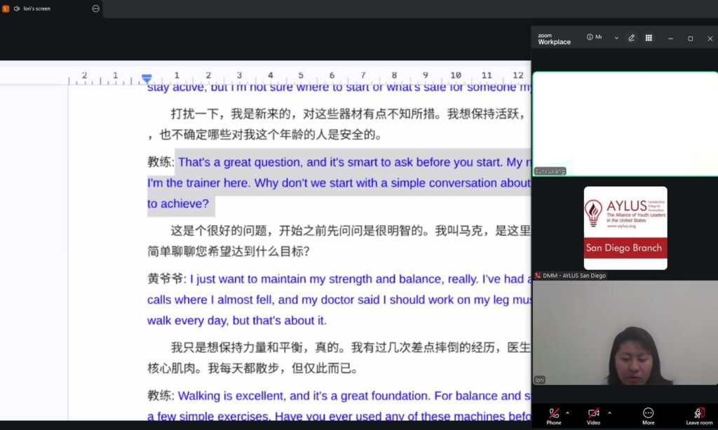The height and width of the screenshot is (430, 718).
Task: Open the grid view layout icon
Action: pyautogui.click(x=649, y=38)
